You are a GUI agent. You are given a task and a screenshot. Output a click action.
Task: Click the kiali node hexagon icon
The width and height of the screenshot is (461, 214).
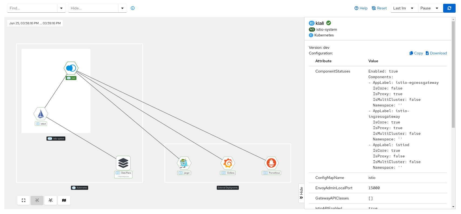[x=71, y=68]
